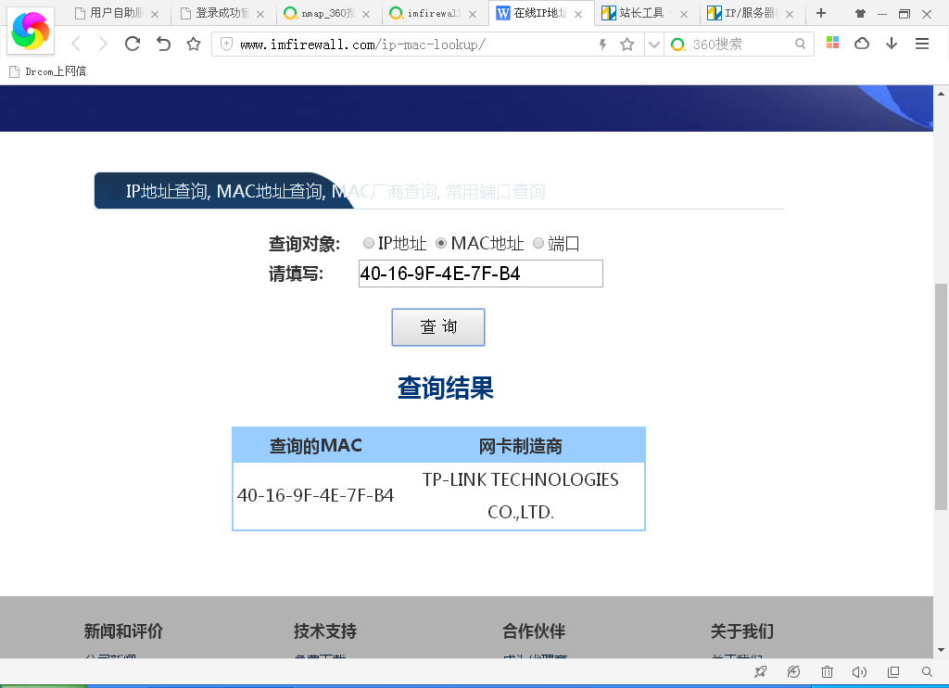Click the 新闻和评价 footer heading
The height and width of the screenshot is (688, 949).
coord(123,631)
